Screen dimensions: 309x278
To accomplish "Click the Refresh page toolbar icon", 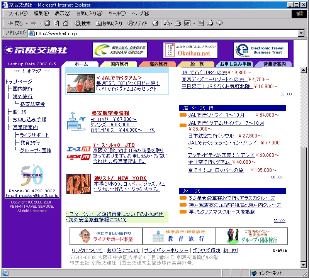I will point(56,24).
